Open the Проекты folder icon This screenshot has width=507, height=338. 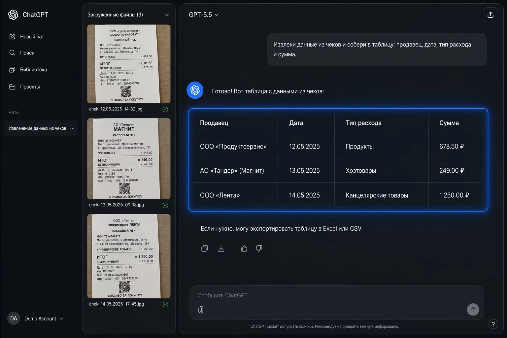click(x=12, y=87)
